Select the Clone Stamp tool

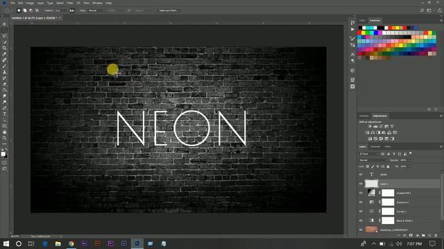(x=4, y=72)
